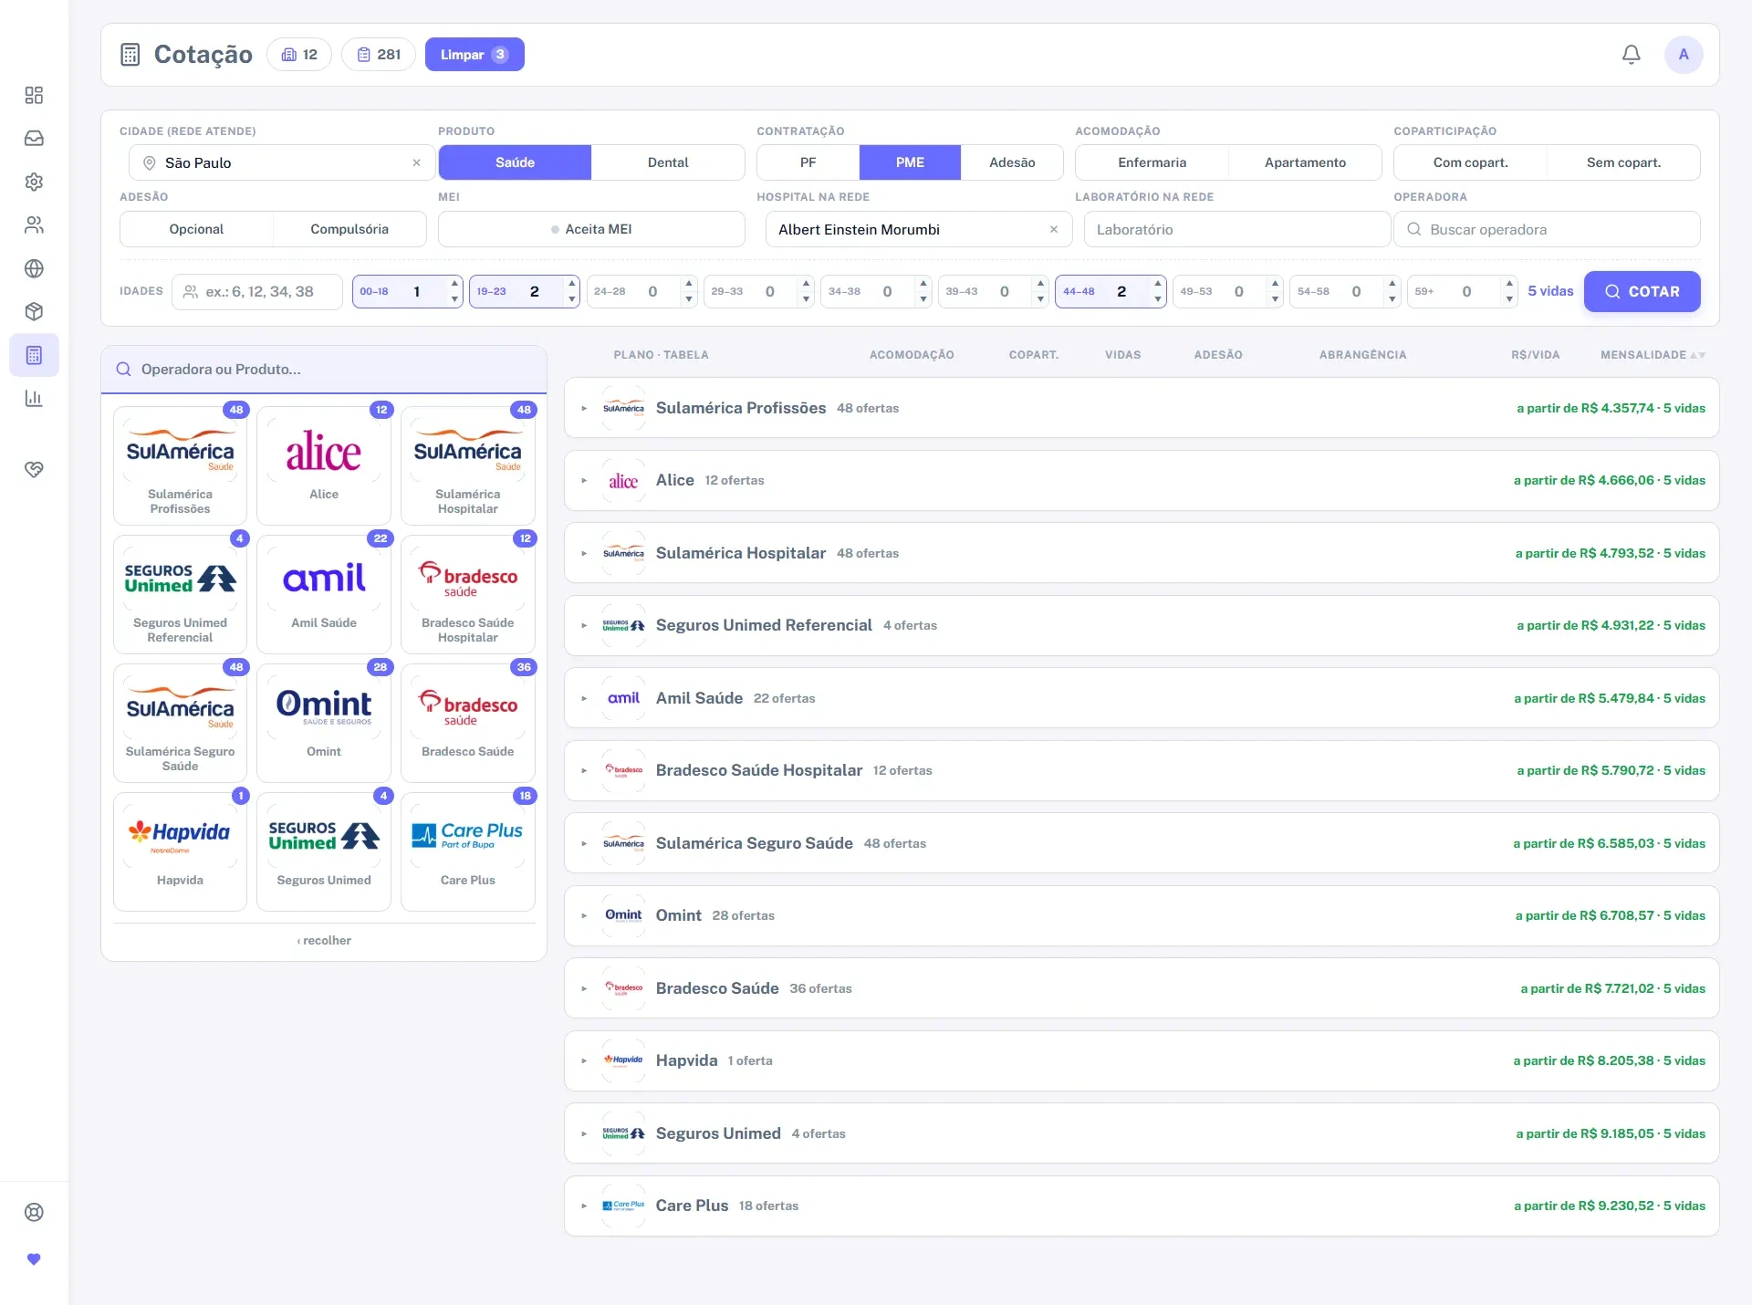The width and height of the screenshot is (1752, 1305).
Task: Increase the 44-48 age count
Action: (x=1158, y=284)
